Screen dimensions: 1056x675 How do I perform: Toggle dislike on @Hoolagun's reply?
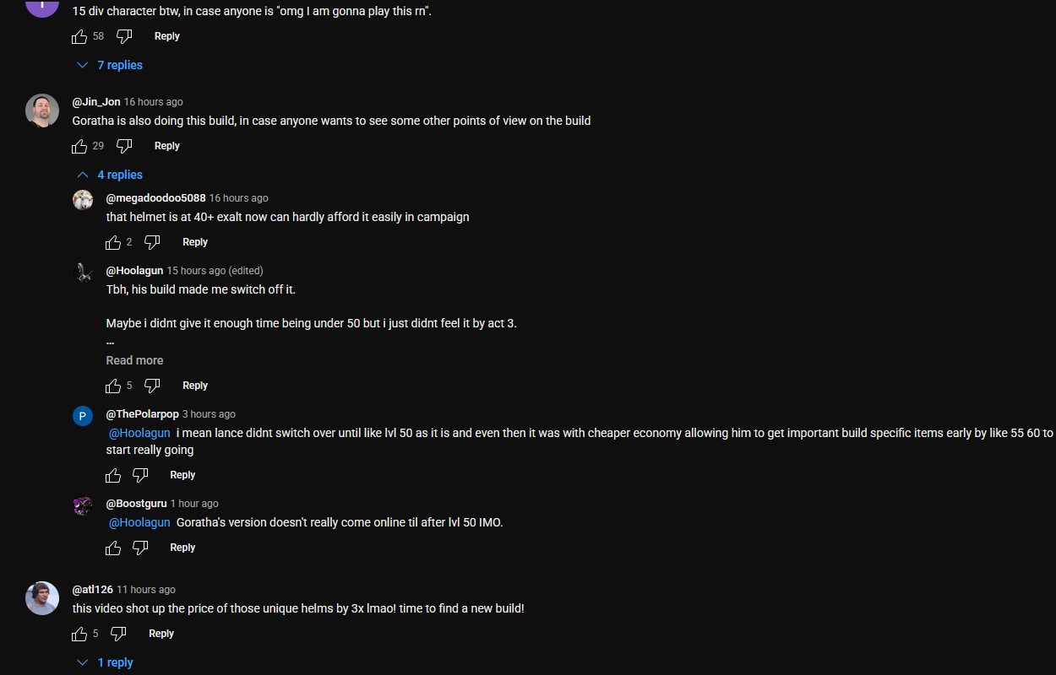coord(152,386)
